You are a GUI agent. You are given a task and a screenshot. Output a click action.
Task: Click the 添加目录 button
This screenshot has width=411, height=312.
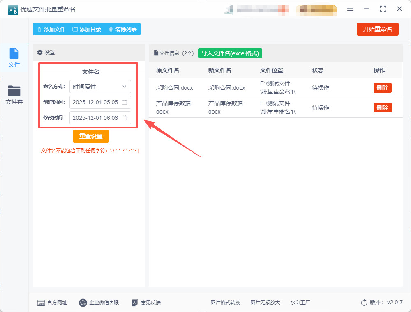[87, 29]
